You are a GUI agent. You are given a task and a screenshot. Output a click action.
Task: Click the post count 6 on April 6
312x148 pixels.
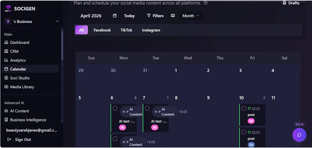pos(135,98)
